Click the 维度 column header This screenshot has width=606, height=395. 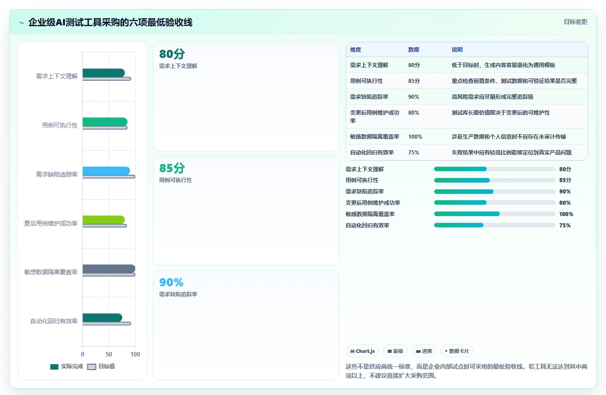(x=356, y=50)
